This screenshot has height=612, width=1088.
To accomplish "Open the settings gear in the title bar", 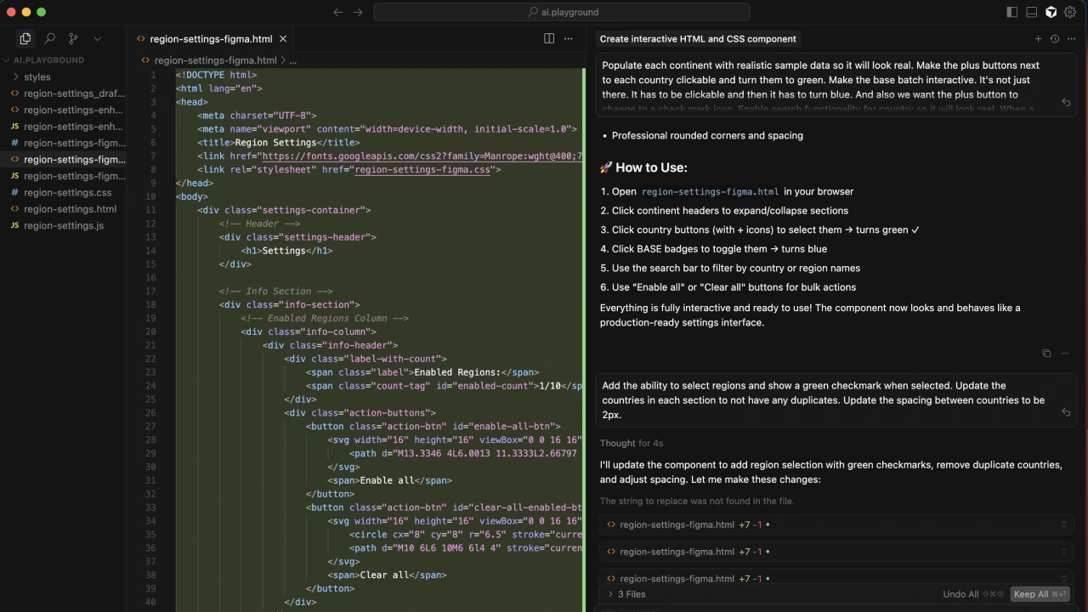I will [x=1070, y=12].
